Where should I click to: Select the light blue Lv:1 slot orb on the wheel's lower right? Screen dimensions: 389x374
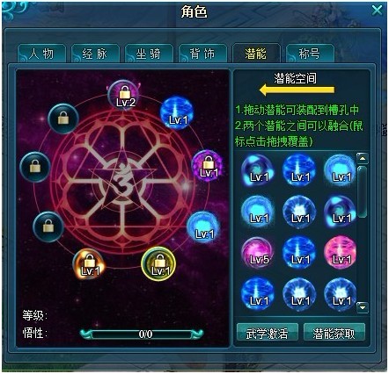203,227
